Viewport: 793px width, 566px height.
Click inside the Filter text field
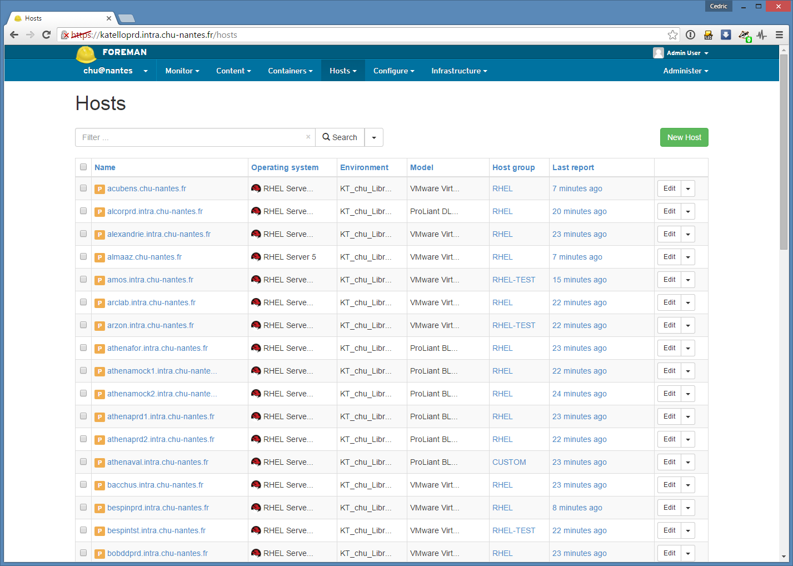[x=189, y=137]
